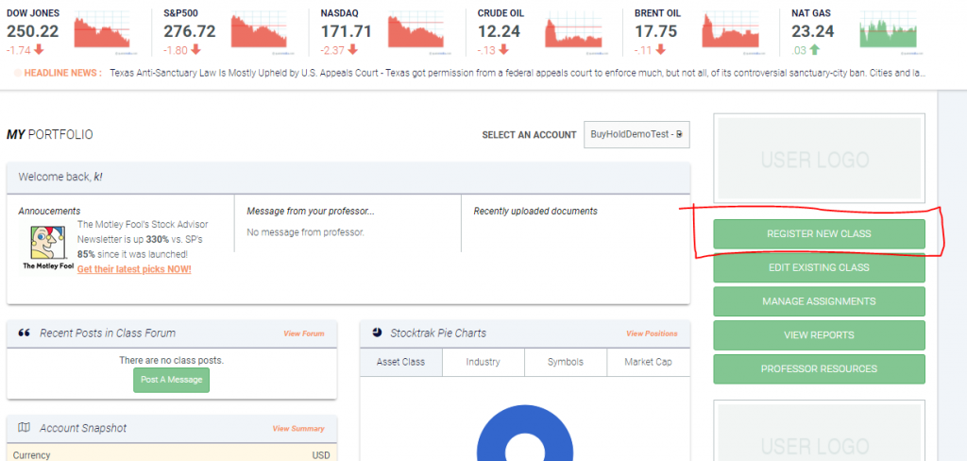
Task: Click the NASDAQ value 171.71
Action: (346, 31)
